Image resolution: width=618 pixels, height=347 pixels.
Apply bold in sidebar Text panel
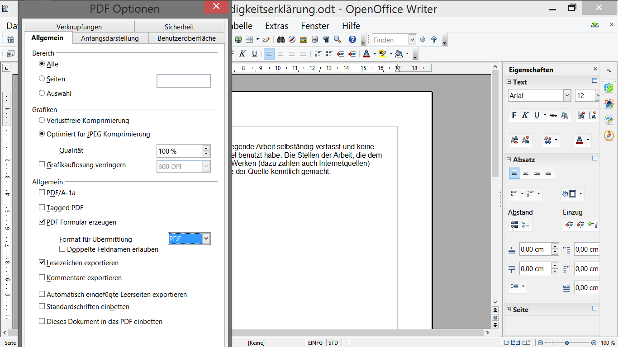click(x=514, y=115)
